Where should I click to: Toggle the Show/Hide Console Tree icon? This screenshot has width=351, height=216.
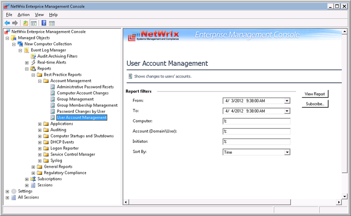tap(33, 23)
